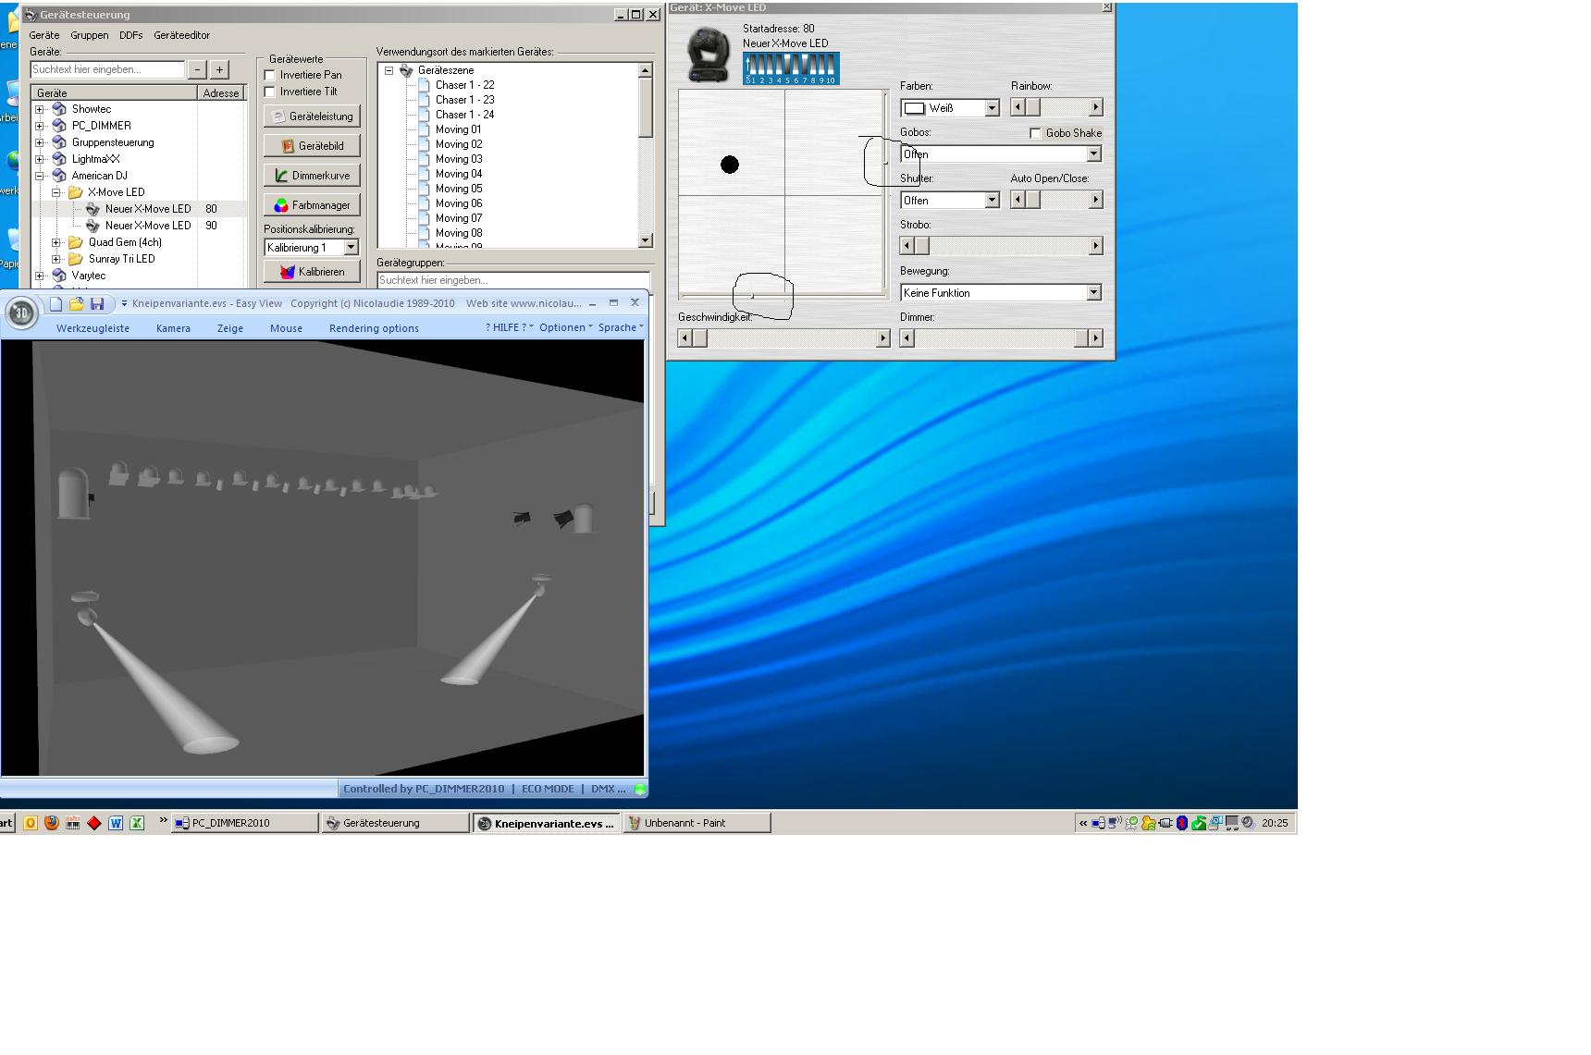Click the plus button next to device search
The width and height of the screenshot is (1591, 1055).
pyautogui.click(x=219, y=69)
